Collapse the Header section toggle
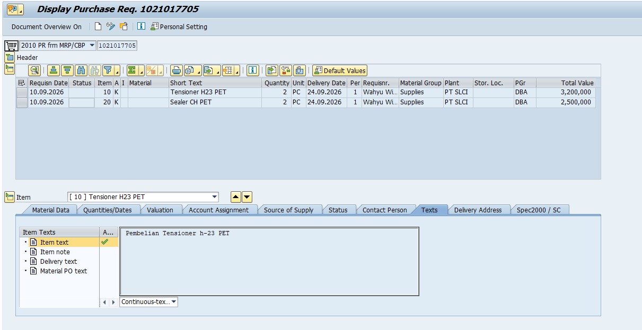642x330 pixels. coord(10,57)
